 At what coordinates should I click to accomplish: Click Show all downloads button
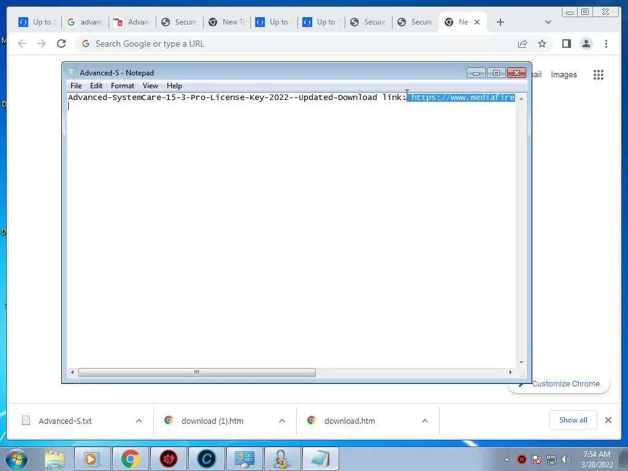pos(573,420)
